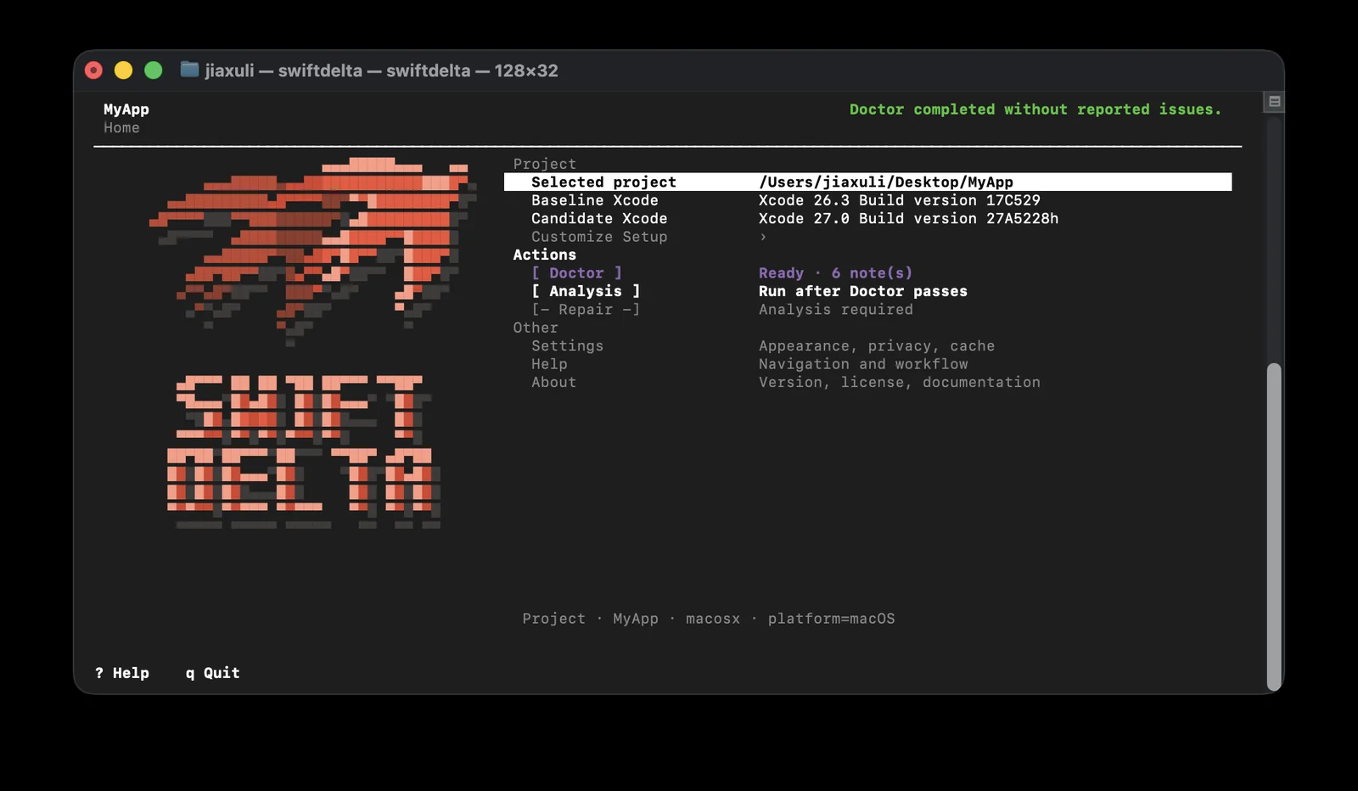Click the project path /Users/jiaxuli/Desktop/MyApp

(886, 182)
